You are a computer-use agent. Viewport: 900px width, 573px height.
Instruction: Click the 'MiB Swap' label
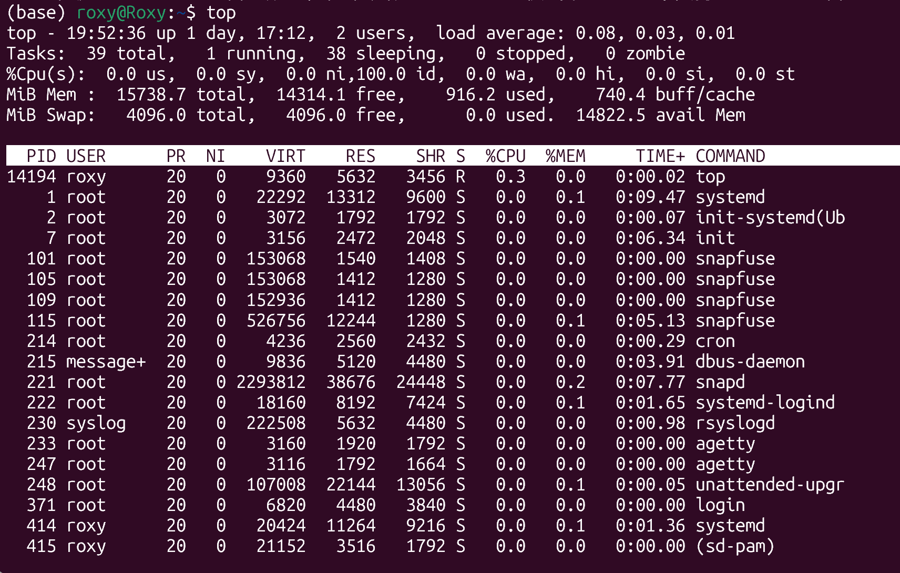50,115
